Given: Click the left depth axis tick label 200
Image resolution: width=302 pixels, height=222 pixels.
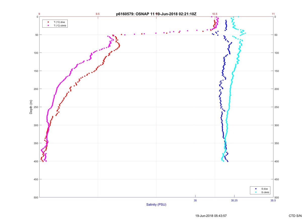Looking at the screenshot, I should [x=36, y=89].
